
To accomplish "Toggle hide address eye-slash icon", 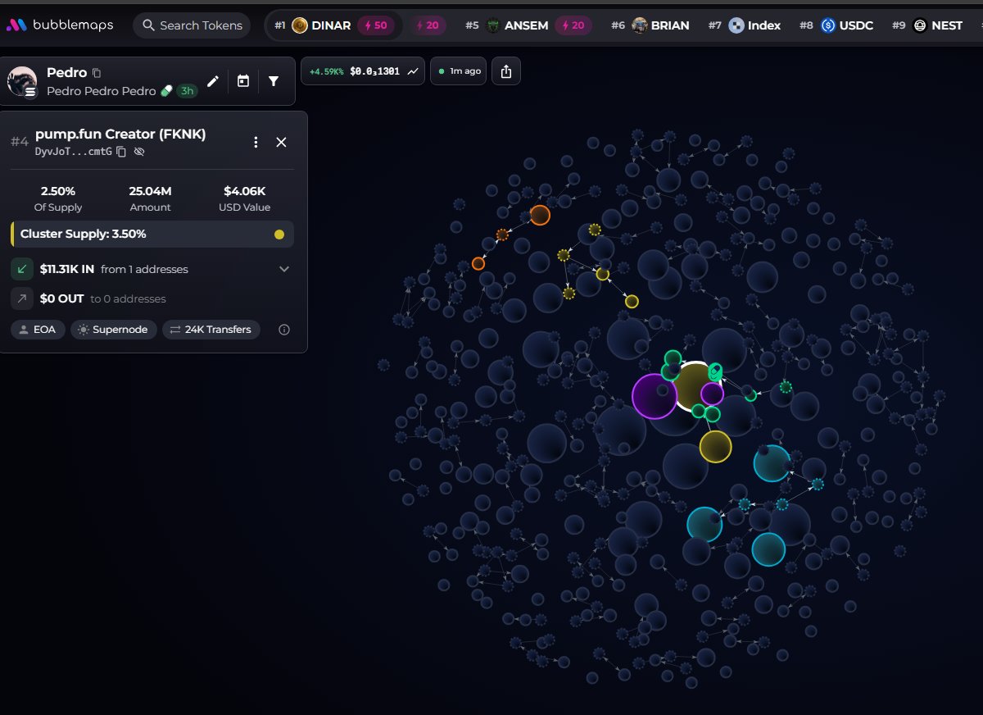I will pos(139,152).
